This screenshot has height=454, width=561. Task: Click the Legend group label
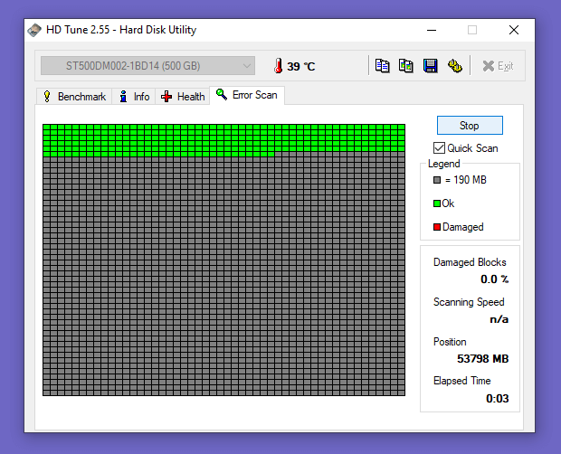[x=444, y=164]
